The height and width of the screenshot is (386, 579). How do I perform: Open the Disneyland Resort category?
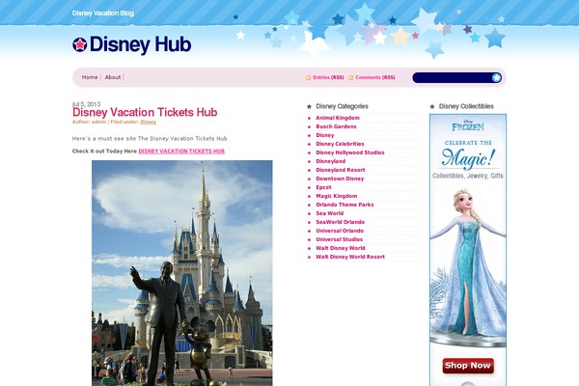click(341, 170)
